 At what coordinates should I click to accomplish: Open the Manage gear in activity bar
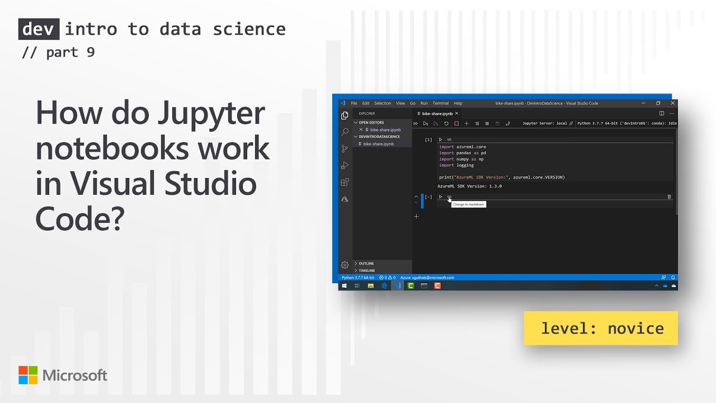(x=345, y=265)
